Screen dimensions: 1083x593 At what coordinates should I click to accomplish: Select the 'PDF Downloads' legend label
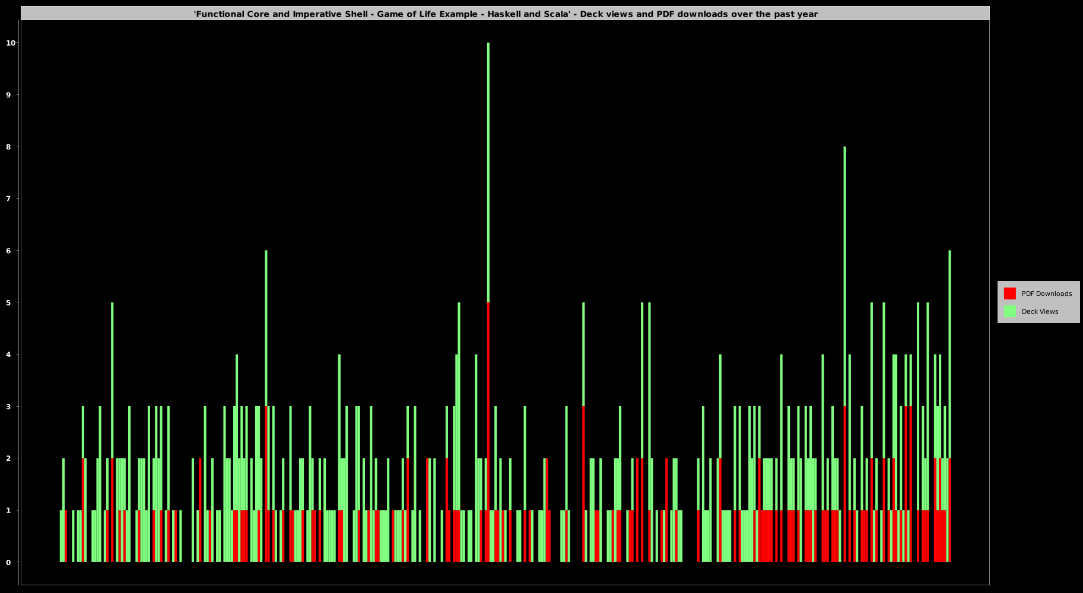(x=1046, y=294)
